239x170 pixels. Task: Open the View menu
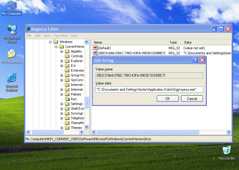pyautogui.click(x=47, y=35)
